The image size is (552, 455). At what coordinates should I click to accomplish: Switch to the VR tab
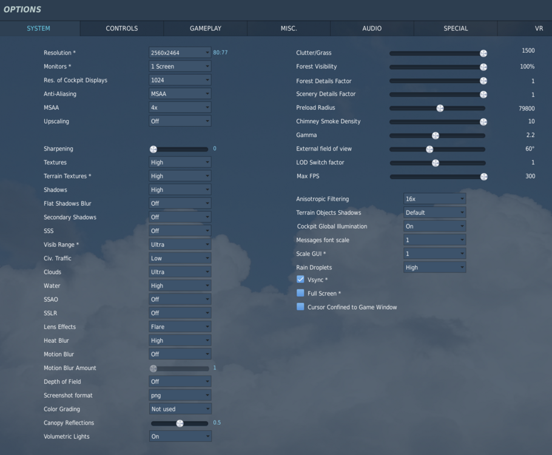[525, 29]
